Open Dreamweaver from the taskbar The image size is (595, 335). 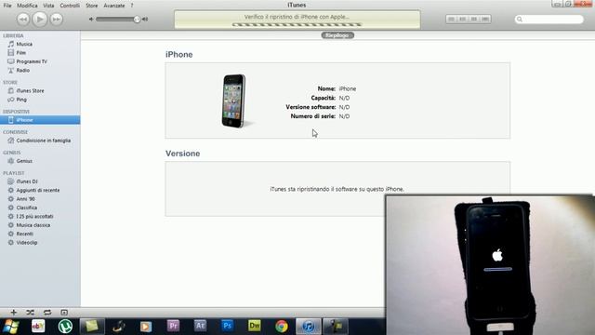pos(254,326)
